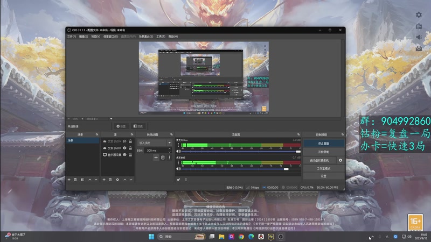
Task: Open advanced audio properties gears icon
Action: click(178, 180)
